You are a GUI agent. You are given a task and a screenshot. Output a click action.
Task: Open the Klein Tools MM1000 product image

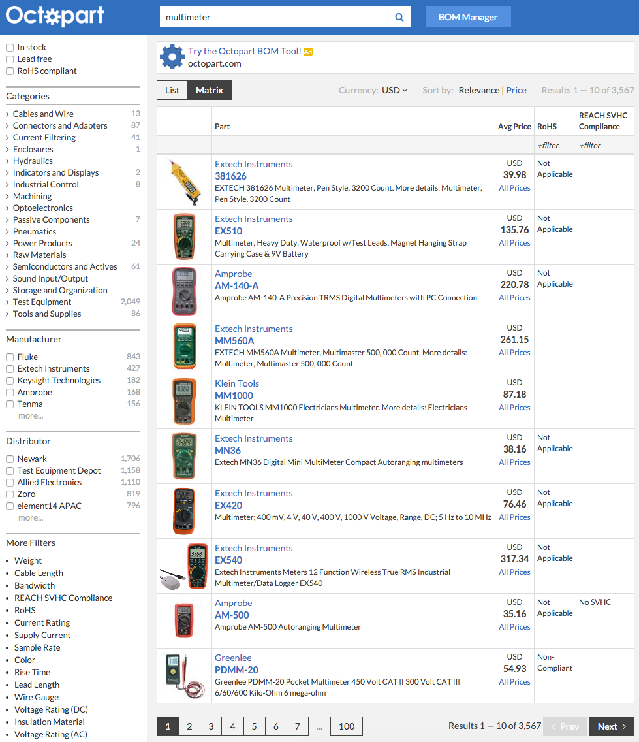[185, 401]
